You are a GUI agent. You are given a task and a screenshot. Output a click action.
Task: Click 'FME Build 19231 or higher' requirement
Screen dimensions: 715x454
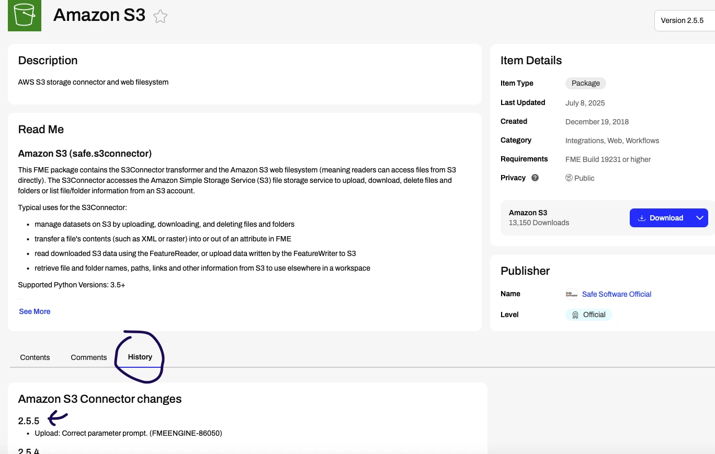(608, 159)
